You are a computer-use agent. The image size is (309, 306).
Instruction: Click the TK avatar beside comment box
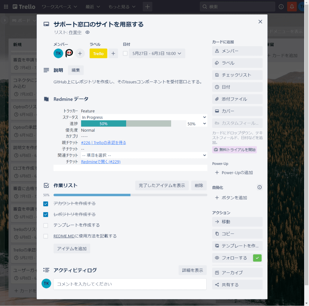46,284
